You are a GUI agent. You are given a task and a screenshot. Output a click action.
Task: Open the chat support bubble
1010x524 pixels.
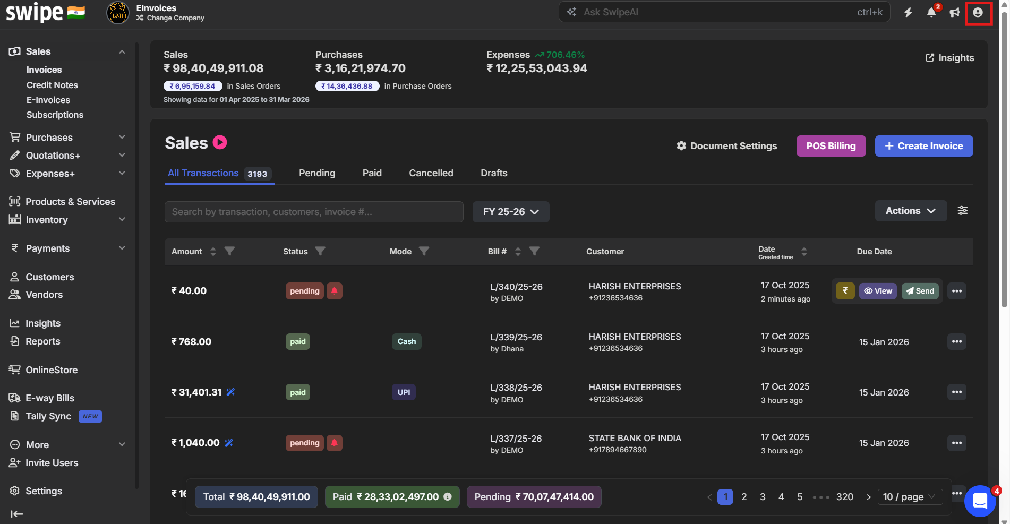980,501
